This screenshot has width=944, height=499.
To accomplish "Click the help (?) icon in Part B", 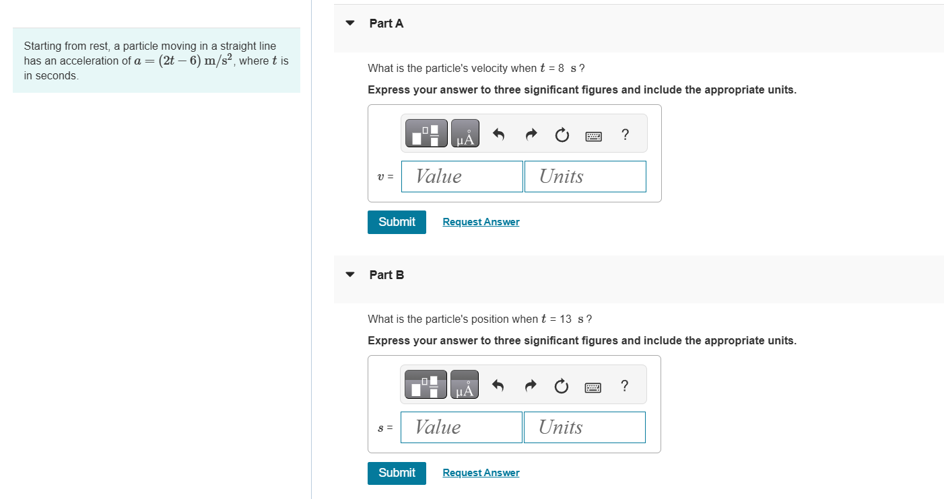I will (624, 385).
